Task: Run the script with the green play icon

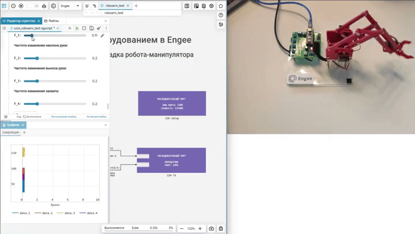Action: 77,28
